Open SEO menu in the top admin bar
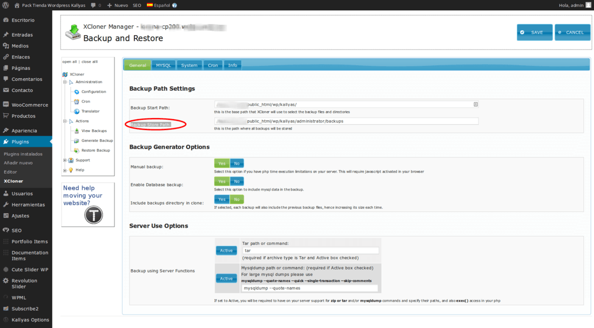 point(137,5)
